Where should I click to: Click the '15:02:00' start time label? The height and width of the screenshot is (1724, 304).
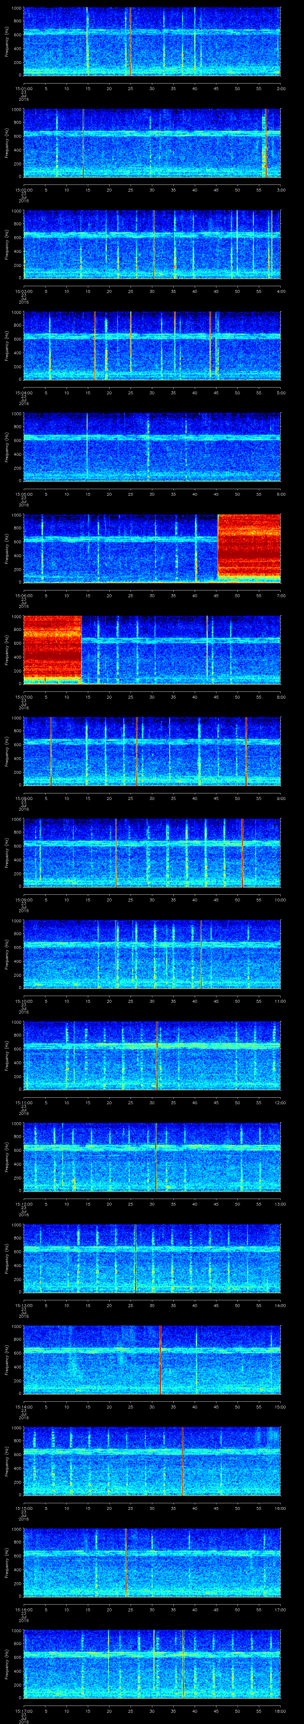tap(23, 190)
